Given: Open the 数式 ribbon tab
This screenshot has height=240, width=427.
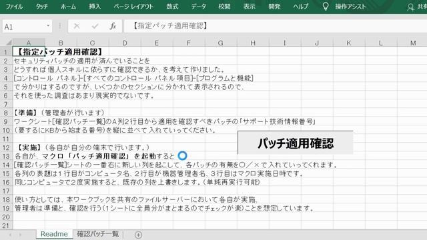Looking at the screenshot, I should [172, 7].
